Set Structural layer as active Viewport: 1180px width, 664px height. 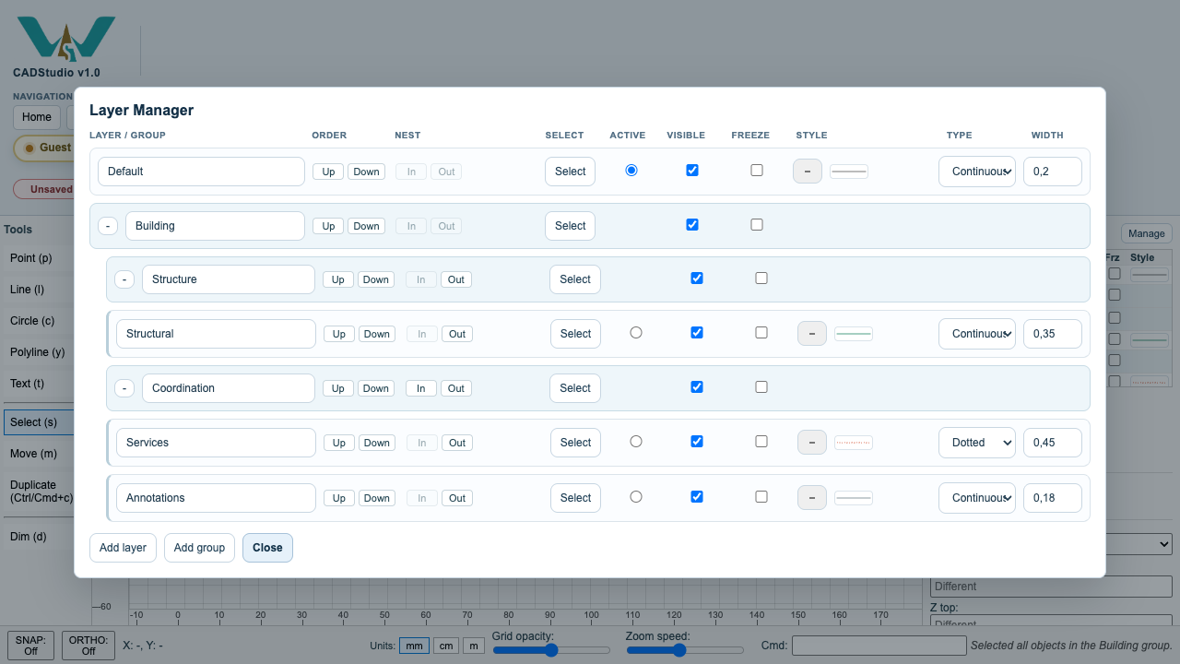tap(636, 333)
